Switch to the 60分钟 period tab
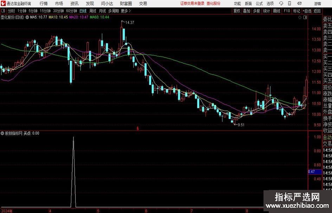Screen dimensions: 332x213 (71, 11)
